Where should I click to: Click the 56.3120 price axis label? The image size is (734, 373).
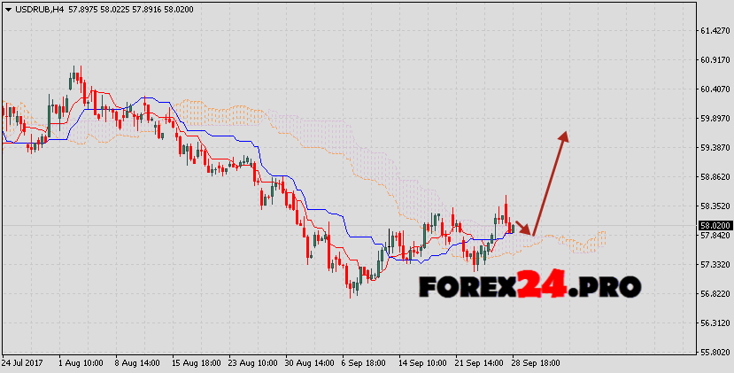pyautogui.click(x=714, y=323)
